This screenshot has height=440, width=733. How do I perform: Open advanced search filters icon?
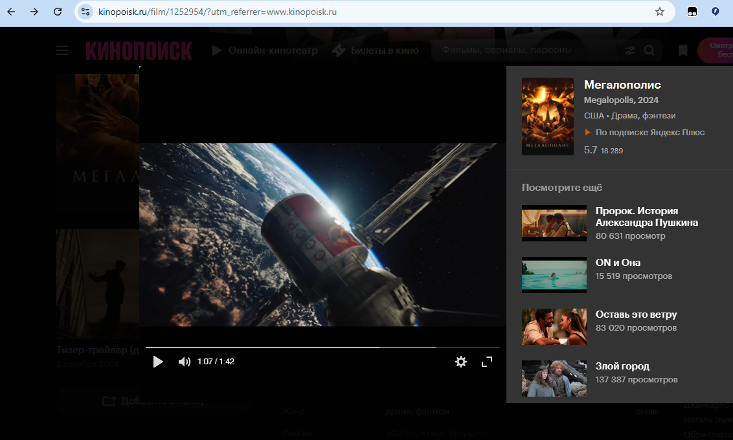click(629, 50)
